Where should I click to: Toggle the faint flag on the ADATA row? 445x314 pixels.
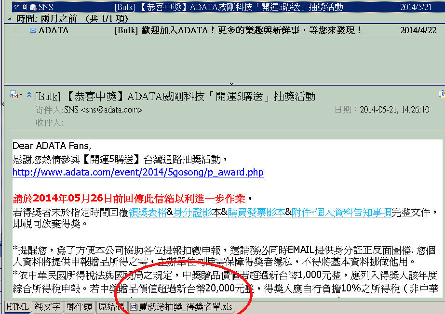(16, 30)
